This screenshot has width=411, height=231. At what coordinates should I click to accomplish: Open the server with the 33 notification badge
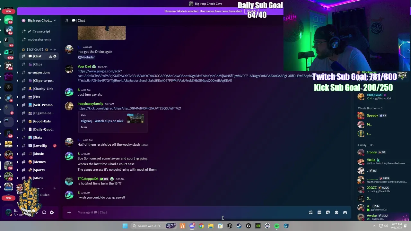coord(9,20)
